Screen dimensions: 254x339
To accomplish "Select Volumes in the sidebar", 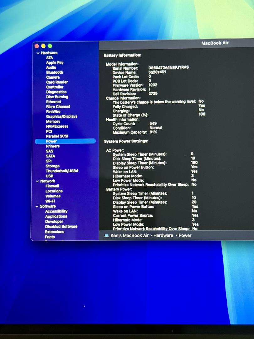I will click(x=53, y=196).
